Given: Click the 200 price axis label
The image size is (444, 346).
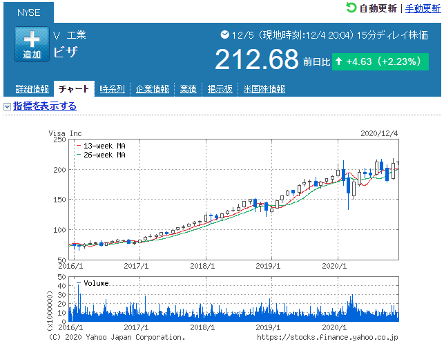Looking at the screenshot, I should pos(59,170).
